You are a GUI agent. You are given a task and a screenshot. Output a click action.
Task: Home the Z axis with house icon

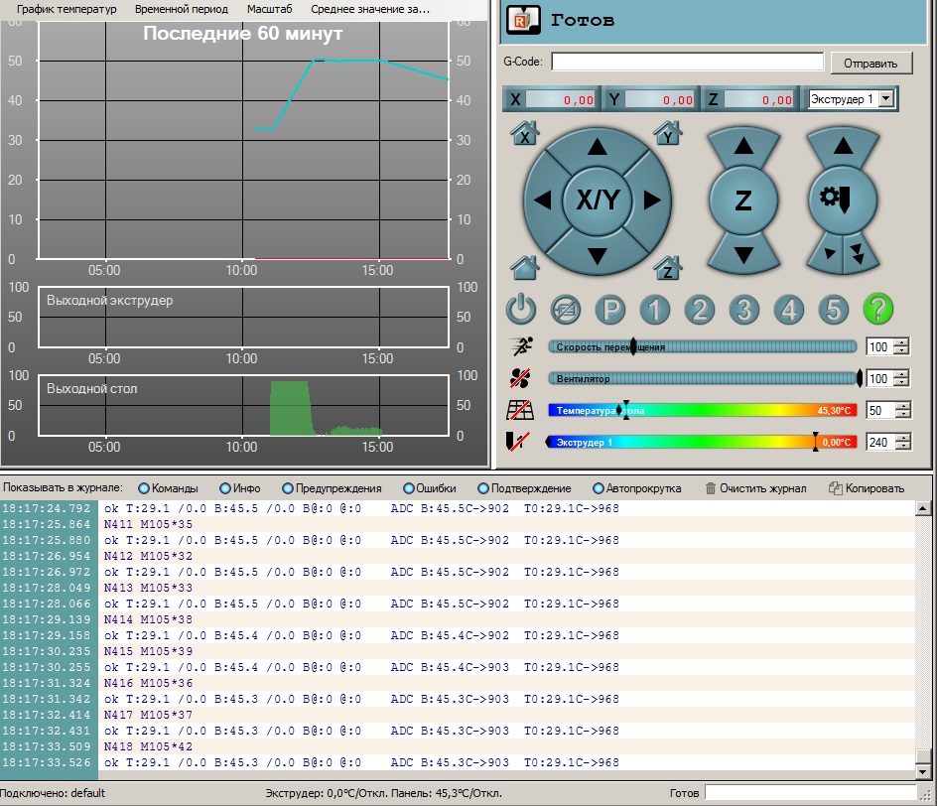click(x=668, y=267)
